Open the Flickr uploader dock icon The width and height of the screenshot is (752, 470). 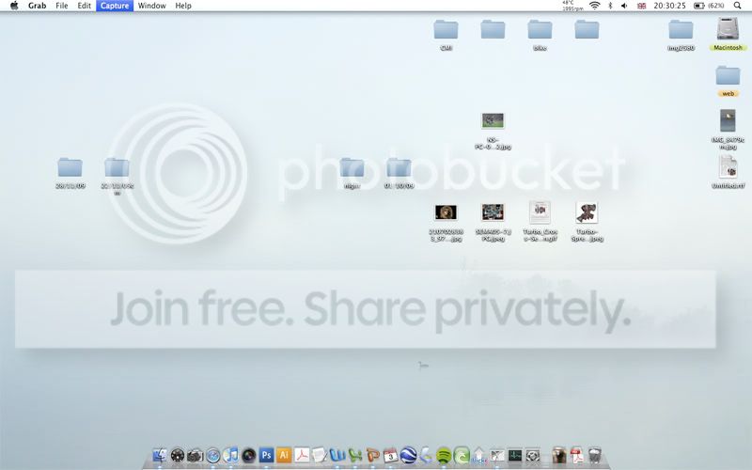(479, 455)
